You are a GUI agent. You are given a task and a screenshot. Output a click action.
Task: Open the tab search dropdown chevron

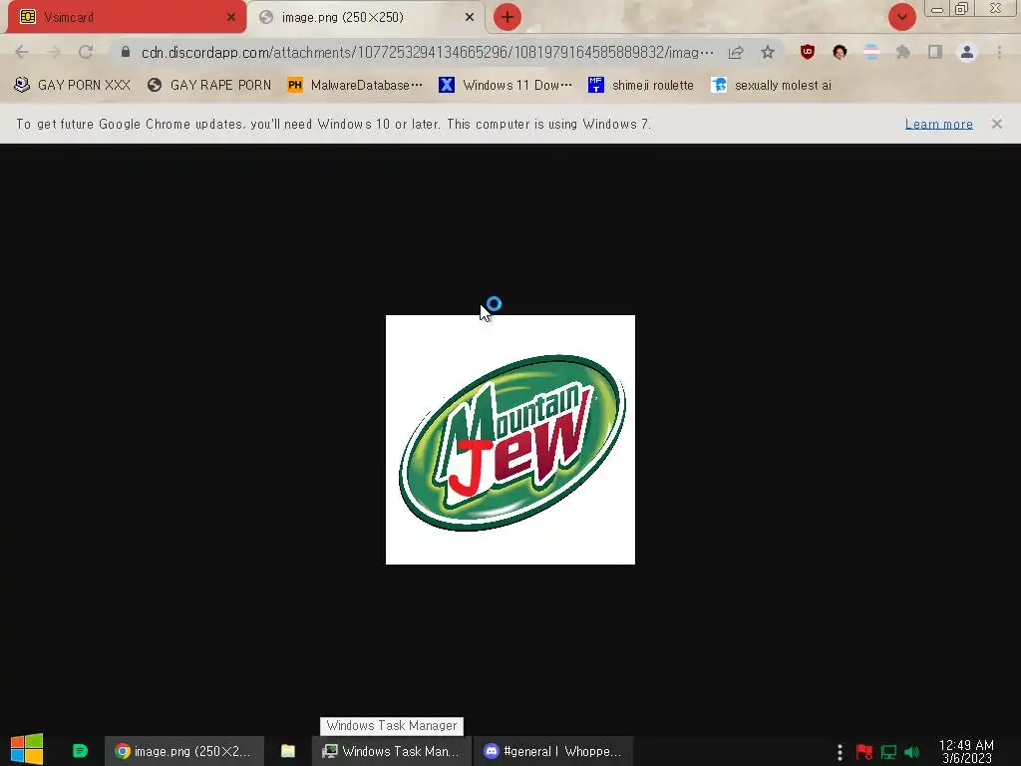tap(901, 17)
